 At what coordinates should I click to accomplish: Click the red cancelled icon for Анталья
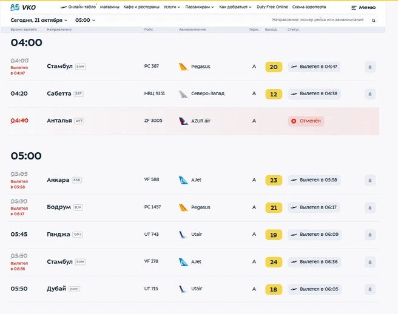point(294,121)
